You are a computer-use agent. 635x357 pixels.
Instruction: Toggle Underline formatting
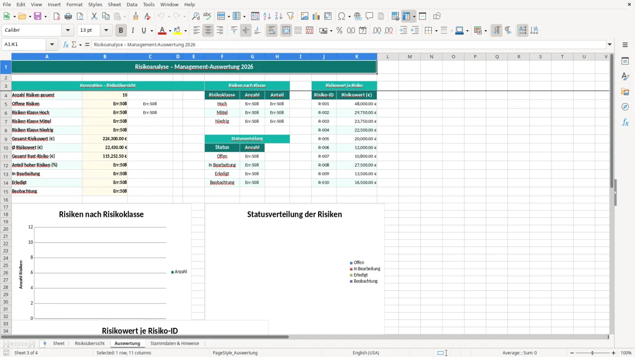point(143,31)
